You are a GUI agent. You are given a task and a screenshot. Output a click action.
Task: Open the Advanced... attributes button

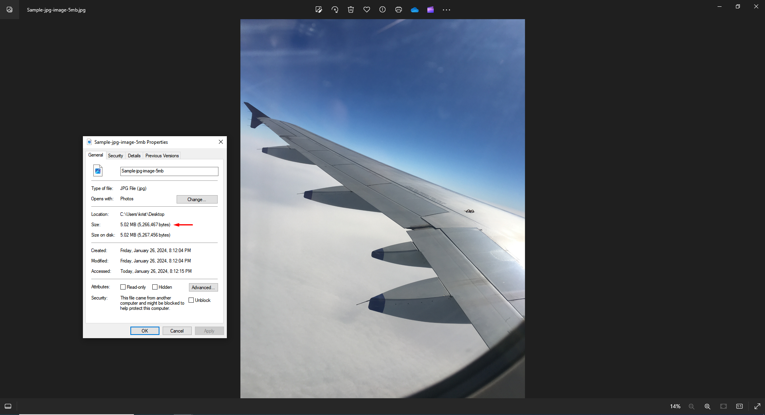click(203, 288)
